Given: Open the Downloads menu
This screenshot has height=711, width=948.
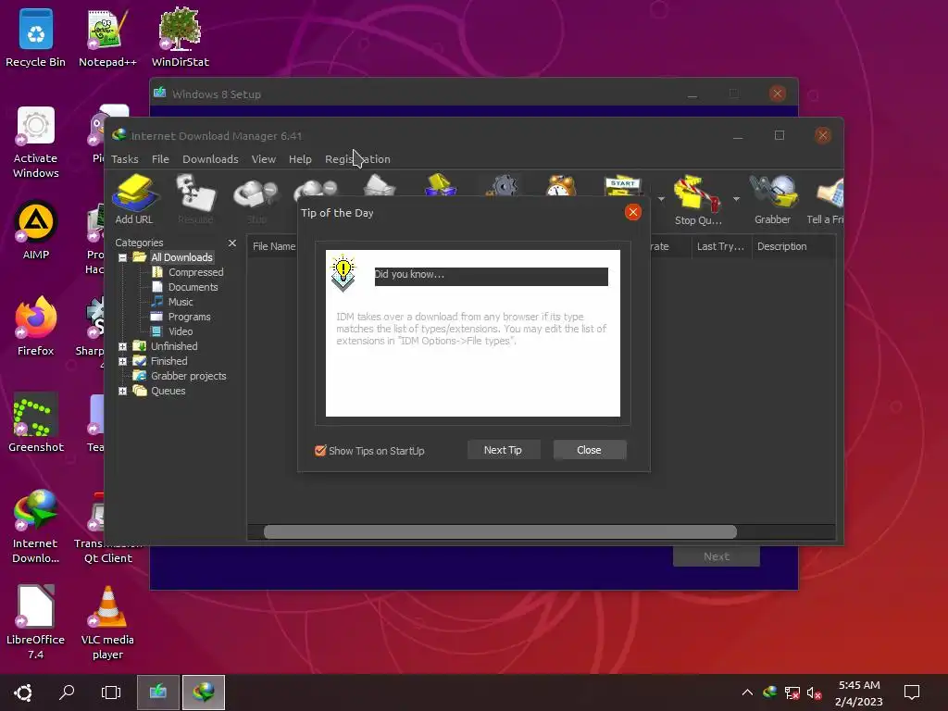Looking at the screenshot, I should 210,159.
